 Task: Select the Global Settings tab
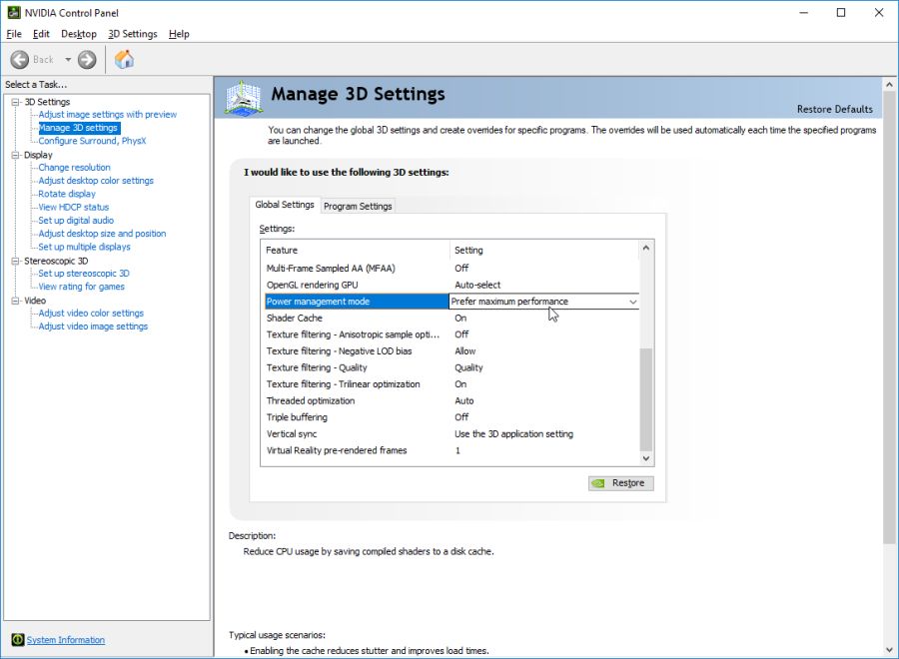(x=285, y=205)
